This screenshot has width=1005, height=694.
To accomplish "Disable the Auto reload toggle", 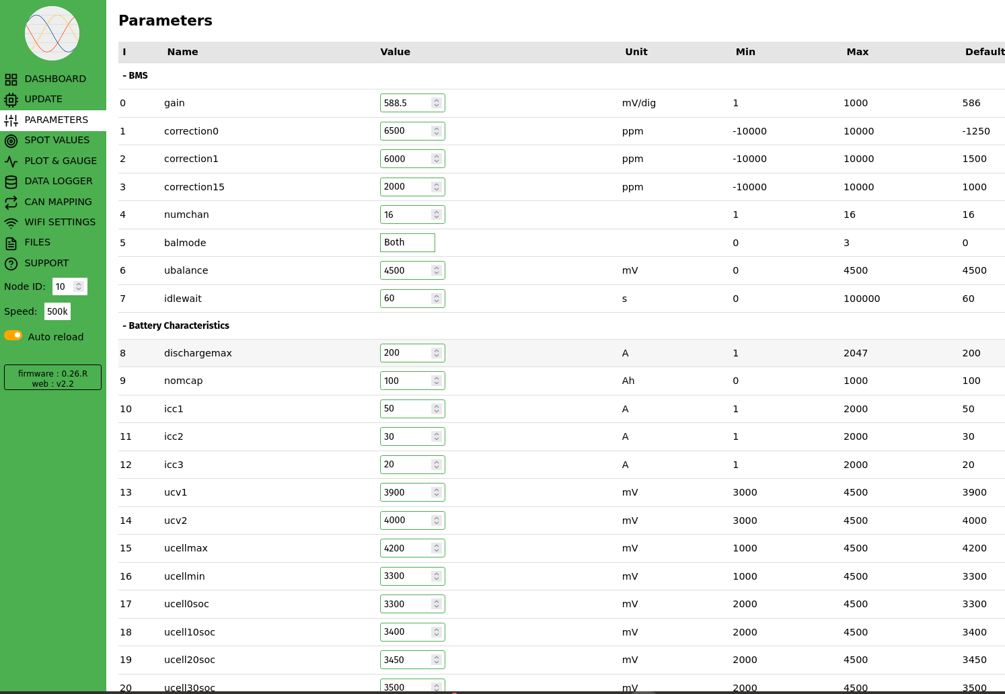I will click(x=13, y=336).
